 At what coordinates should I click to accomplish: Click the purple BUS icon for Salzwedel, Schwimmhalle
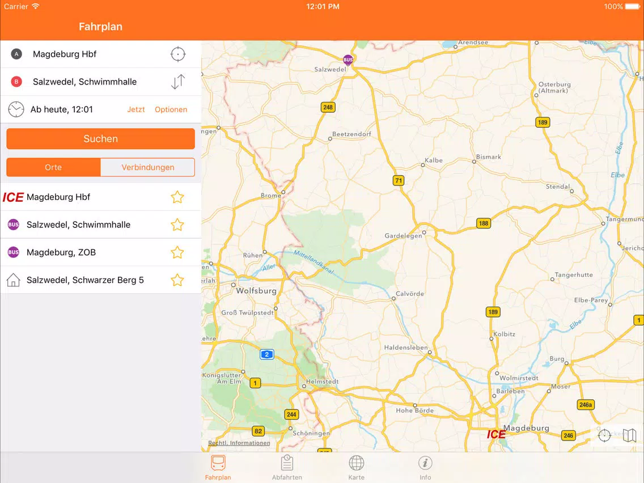(14, 224)
